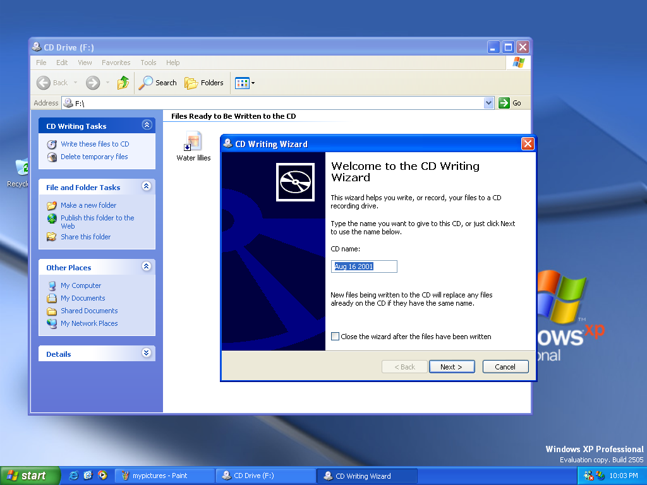
Task: Click the Windows flag logo in Explorer
Action: pyautogui.click(x=518, y=63)
